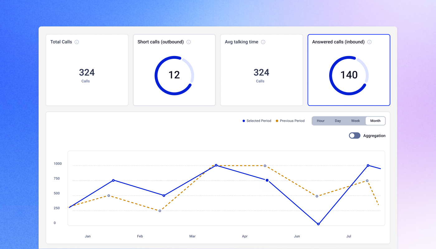The width and height of the screenshot is (436, 249).
Task: Click blue line point at 750 near Jan
Action: [113, 180]
